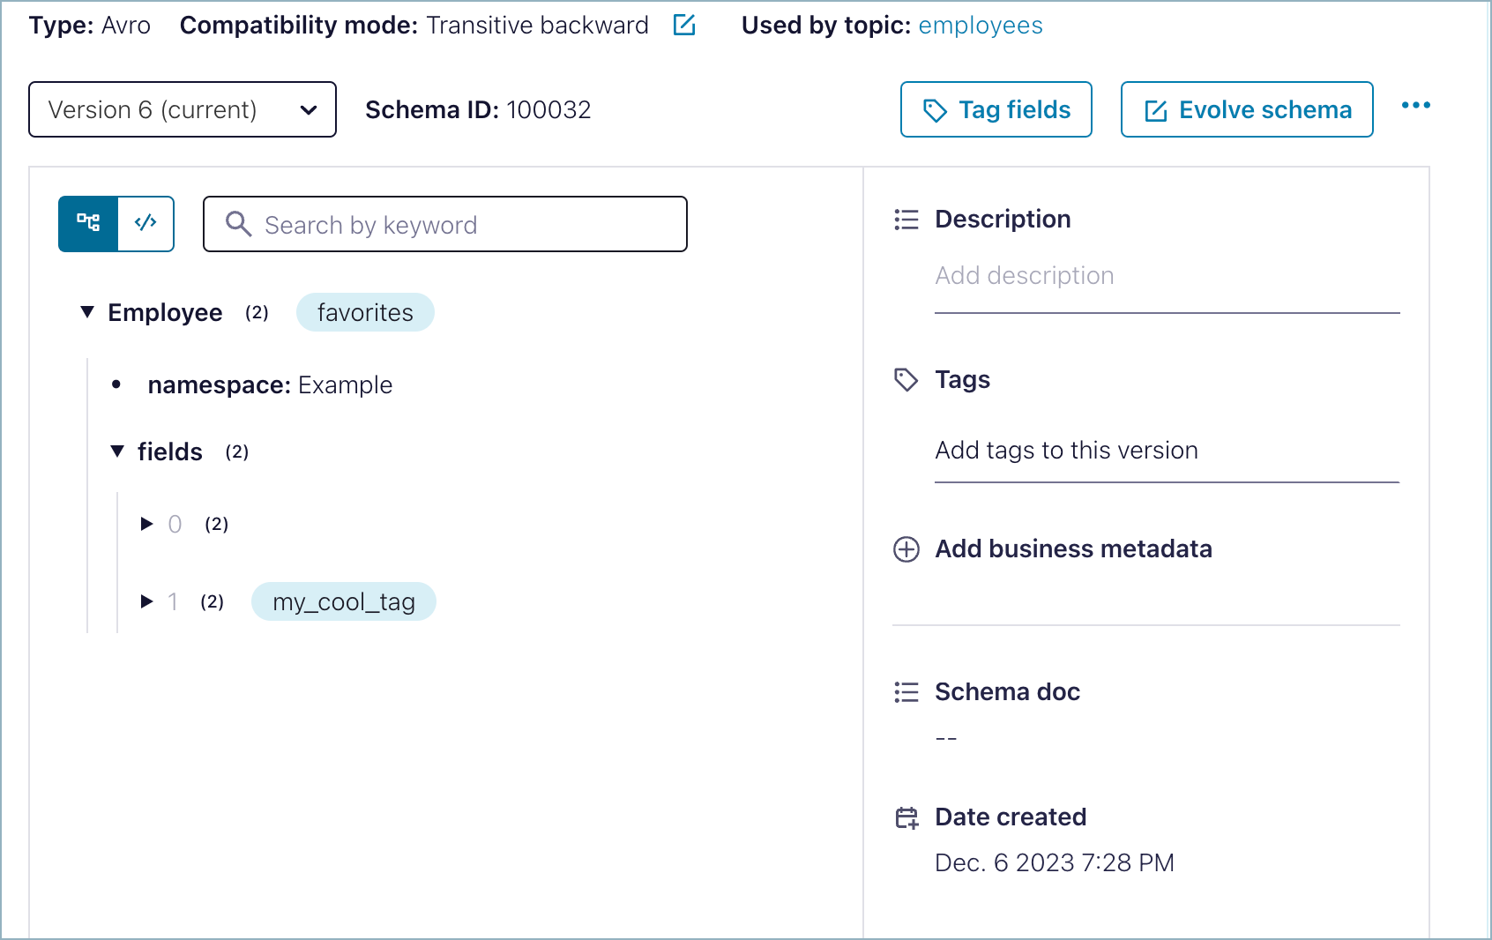Click the Tag fields button
Image resolution: width=1492 pixels, height=940 pixels.
click(x=996, y=109)
